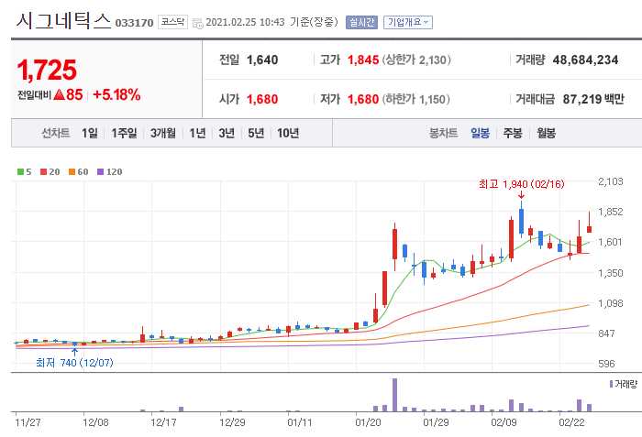Click the 시가 value 1,680
The height and width of the screenshot is (437, 642).
click(x=262, y=100)
